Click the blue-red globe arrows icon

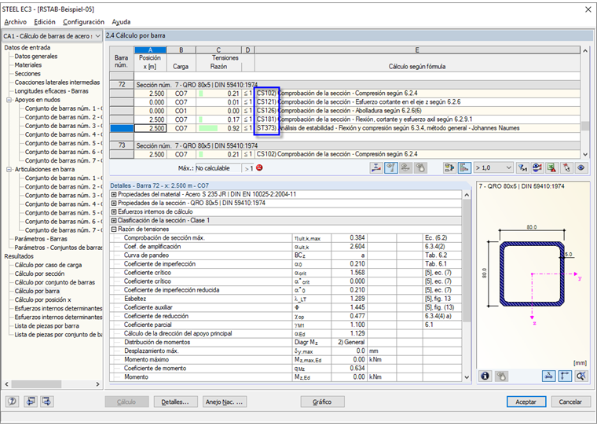537,167
